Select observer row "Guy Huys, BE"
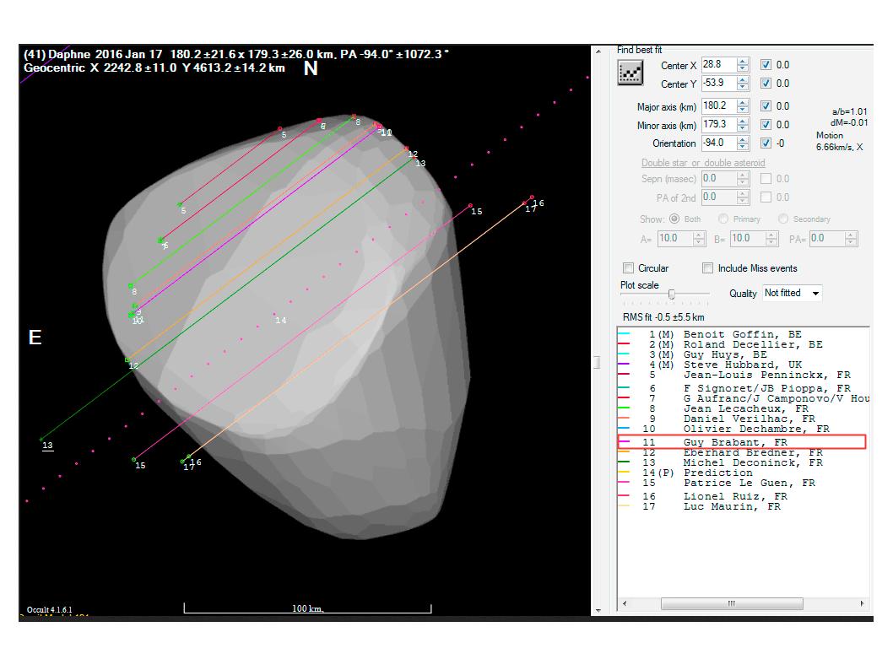 coord(743,354)
